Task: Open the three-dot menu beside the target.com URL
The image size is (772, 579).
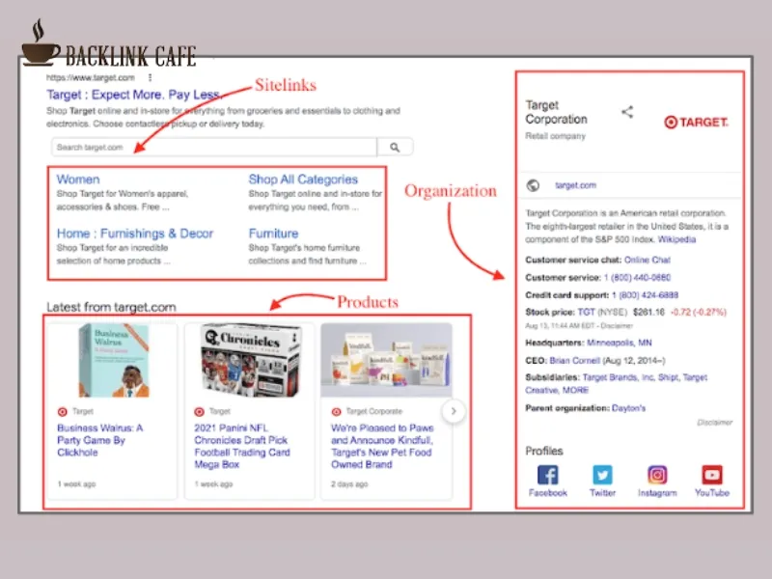Action: pos(151,76)
